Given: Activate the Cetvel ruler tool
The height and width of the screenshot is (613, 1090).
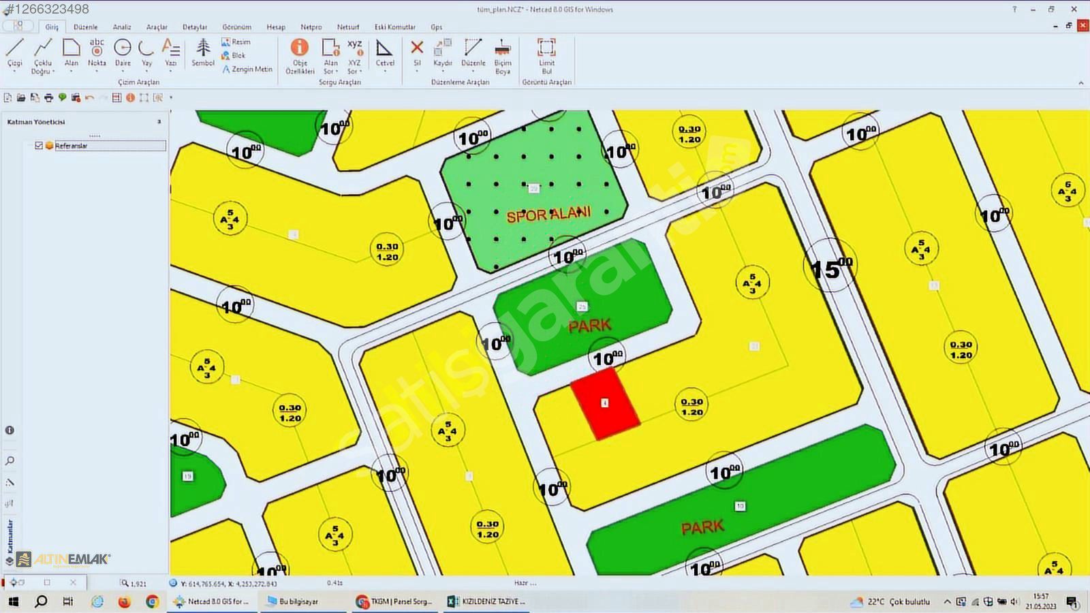Looking at the screenshot, I should 385,53.
